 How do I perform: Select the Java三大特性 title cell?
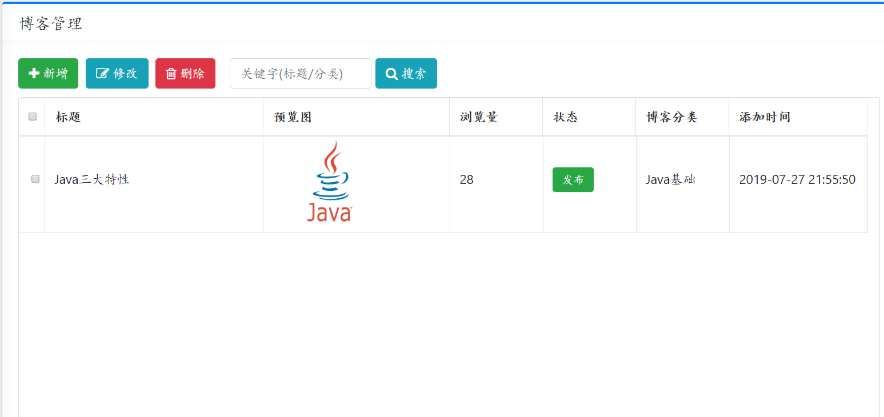pos(154,185)
